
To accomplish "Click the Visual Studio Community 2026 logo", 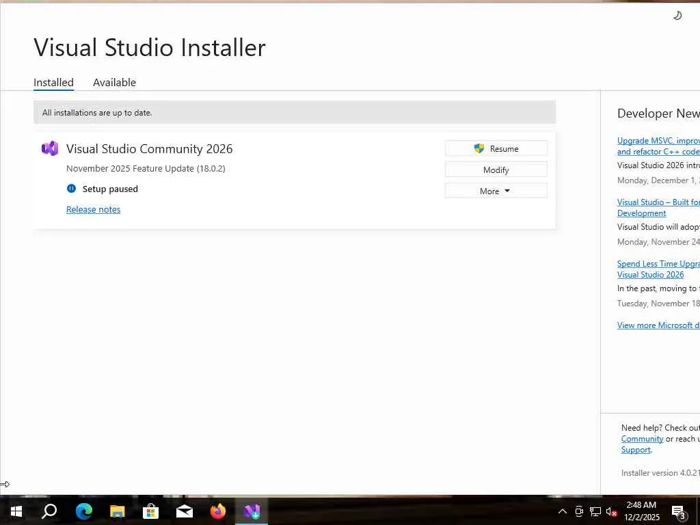I will [x=49, y=148].
